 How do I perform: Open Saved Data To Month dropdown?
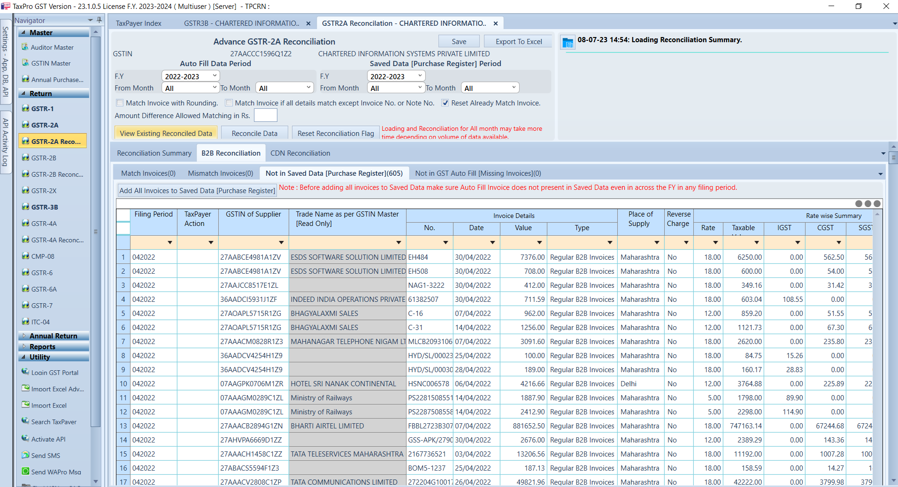[x=490, y=88]
